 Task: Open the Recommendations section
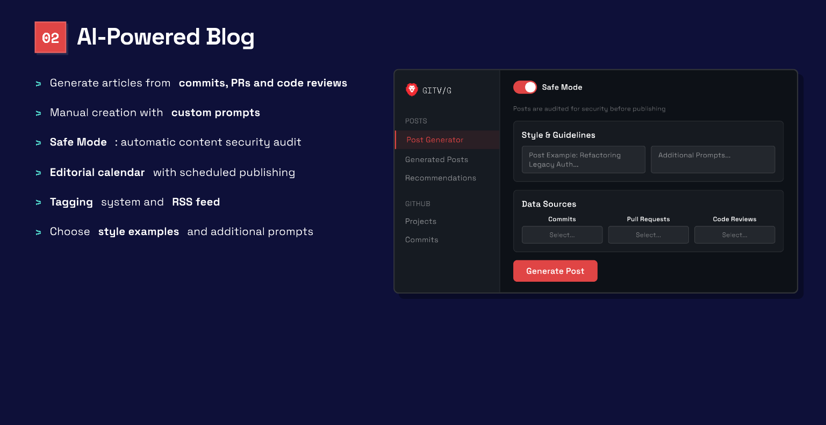tap(440, 178)
